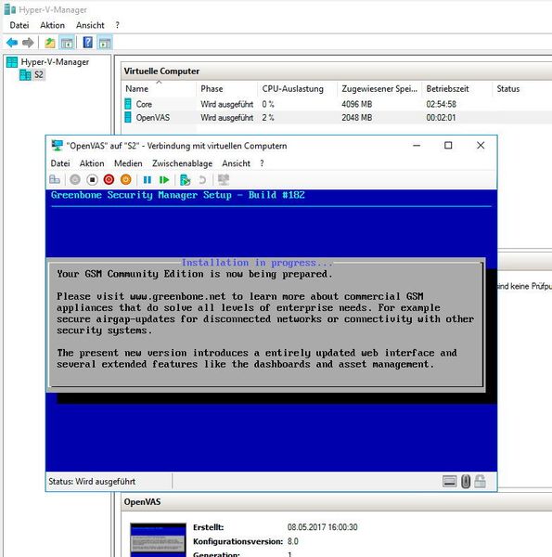This screenshot has width=552, height=557.
Task: Click the VM connection window title icon
Action: coord(57,146)
